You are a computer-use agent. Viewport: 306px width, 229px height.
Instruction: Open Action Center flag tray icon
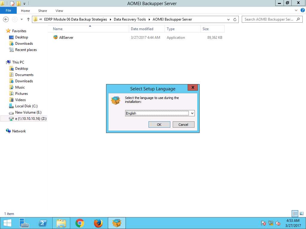coord(264,223)
